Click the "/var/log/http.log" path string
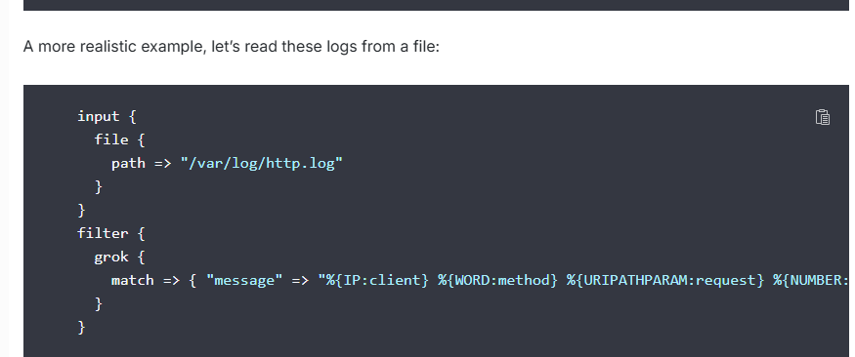 tap(262, 163)
